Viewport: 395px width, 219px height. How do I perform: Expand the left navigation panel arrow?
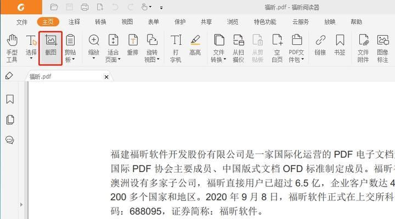[21, 205]
